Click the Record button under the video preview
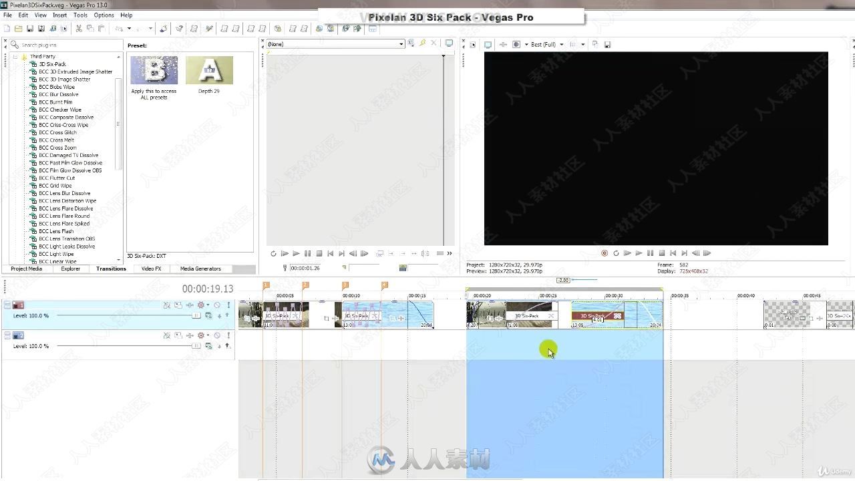 (x=605, y=253)
